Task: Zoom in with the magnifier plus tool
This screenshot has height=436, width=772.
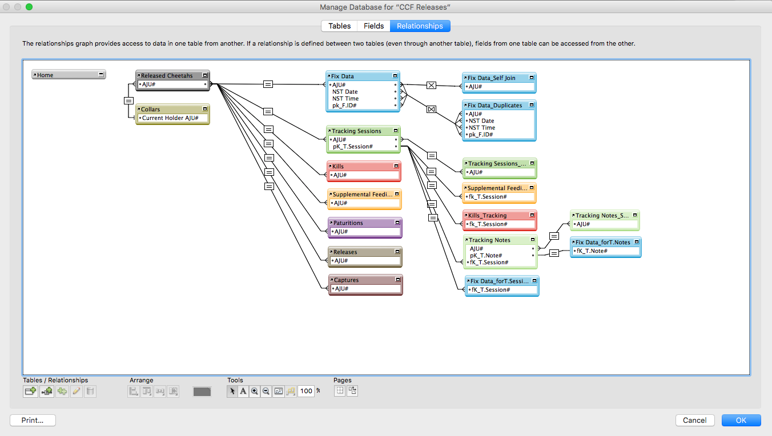Action: tap(255, 391)
